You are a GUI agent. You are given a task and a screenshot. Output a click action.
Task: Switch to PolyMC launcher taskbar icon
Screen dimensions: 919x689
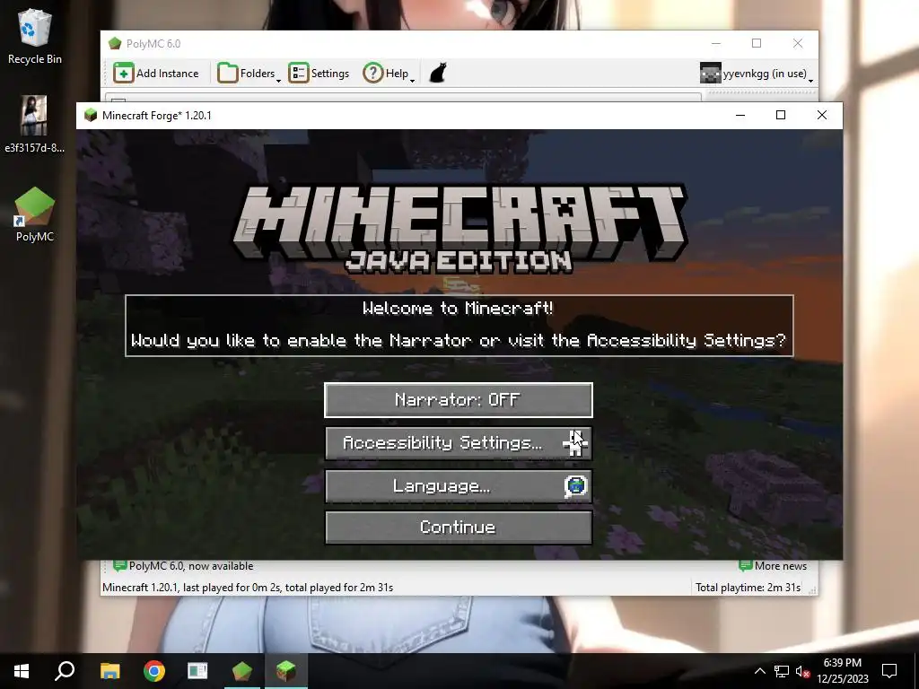point(242,671)
